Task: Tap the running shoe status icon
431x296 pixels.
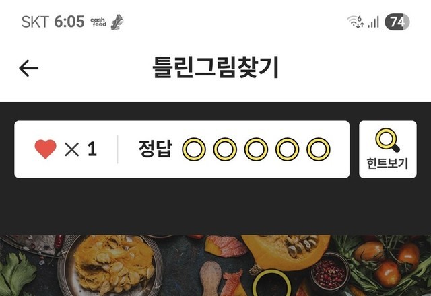Action: (117, 22)
